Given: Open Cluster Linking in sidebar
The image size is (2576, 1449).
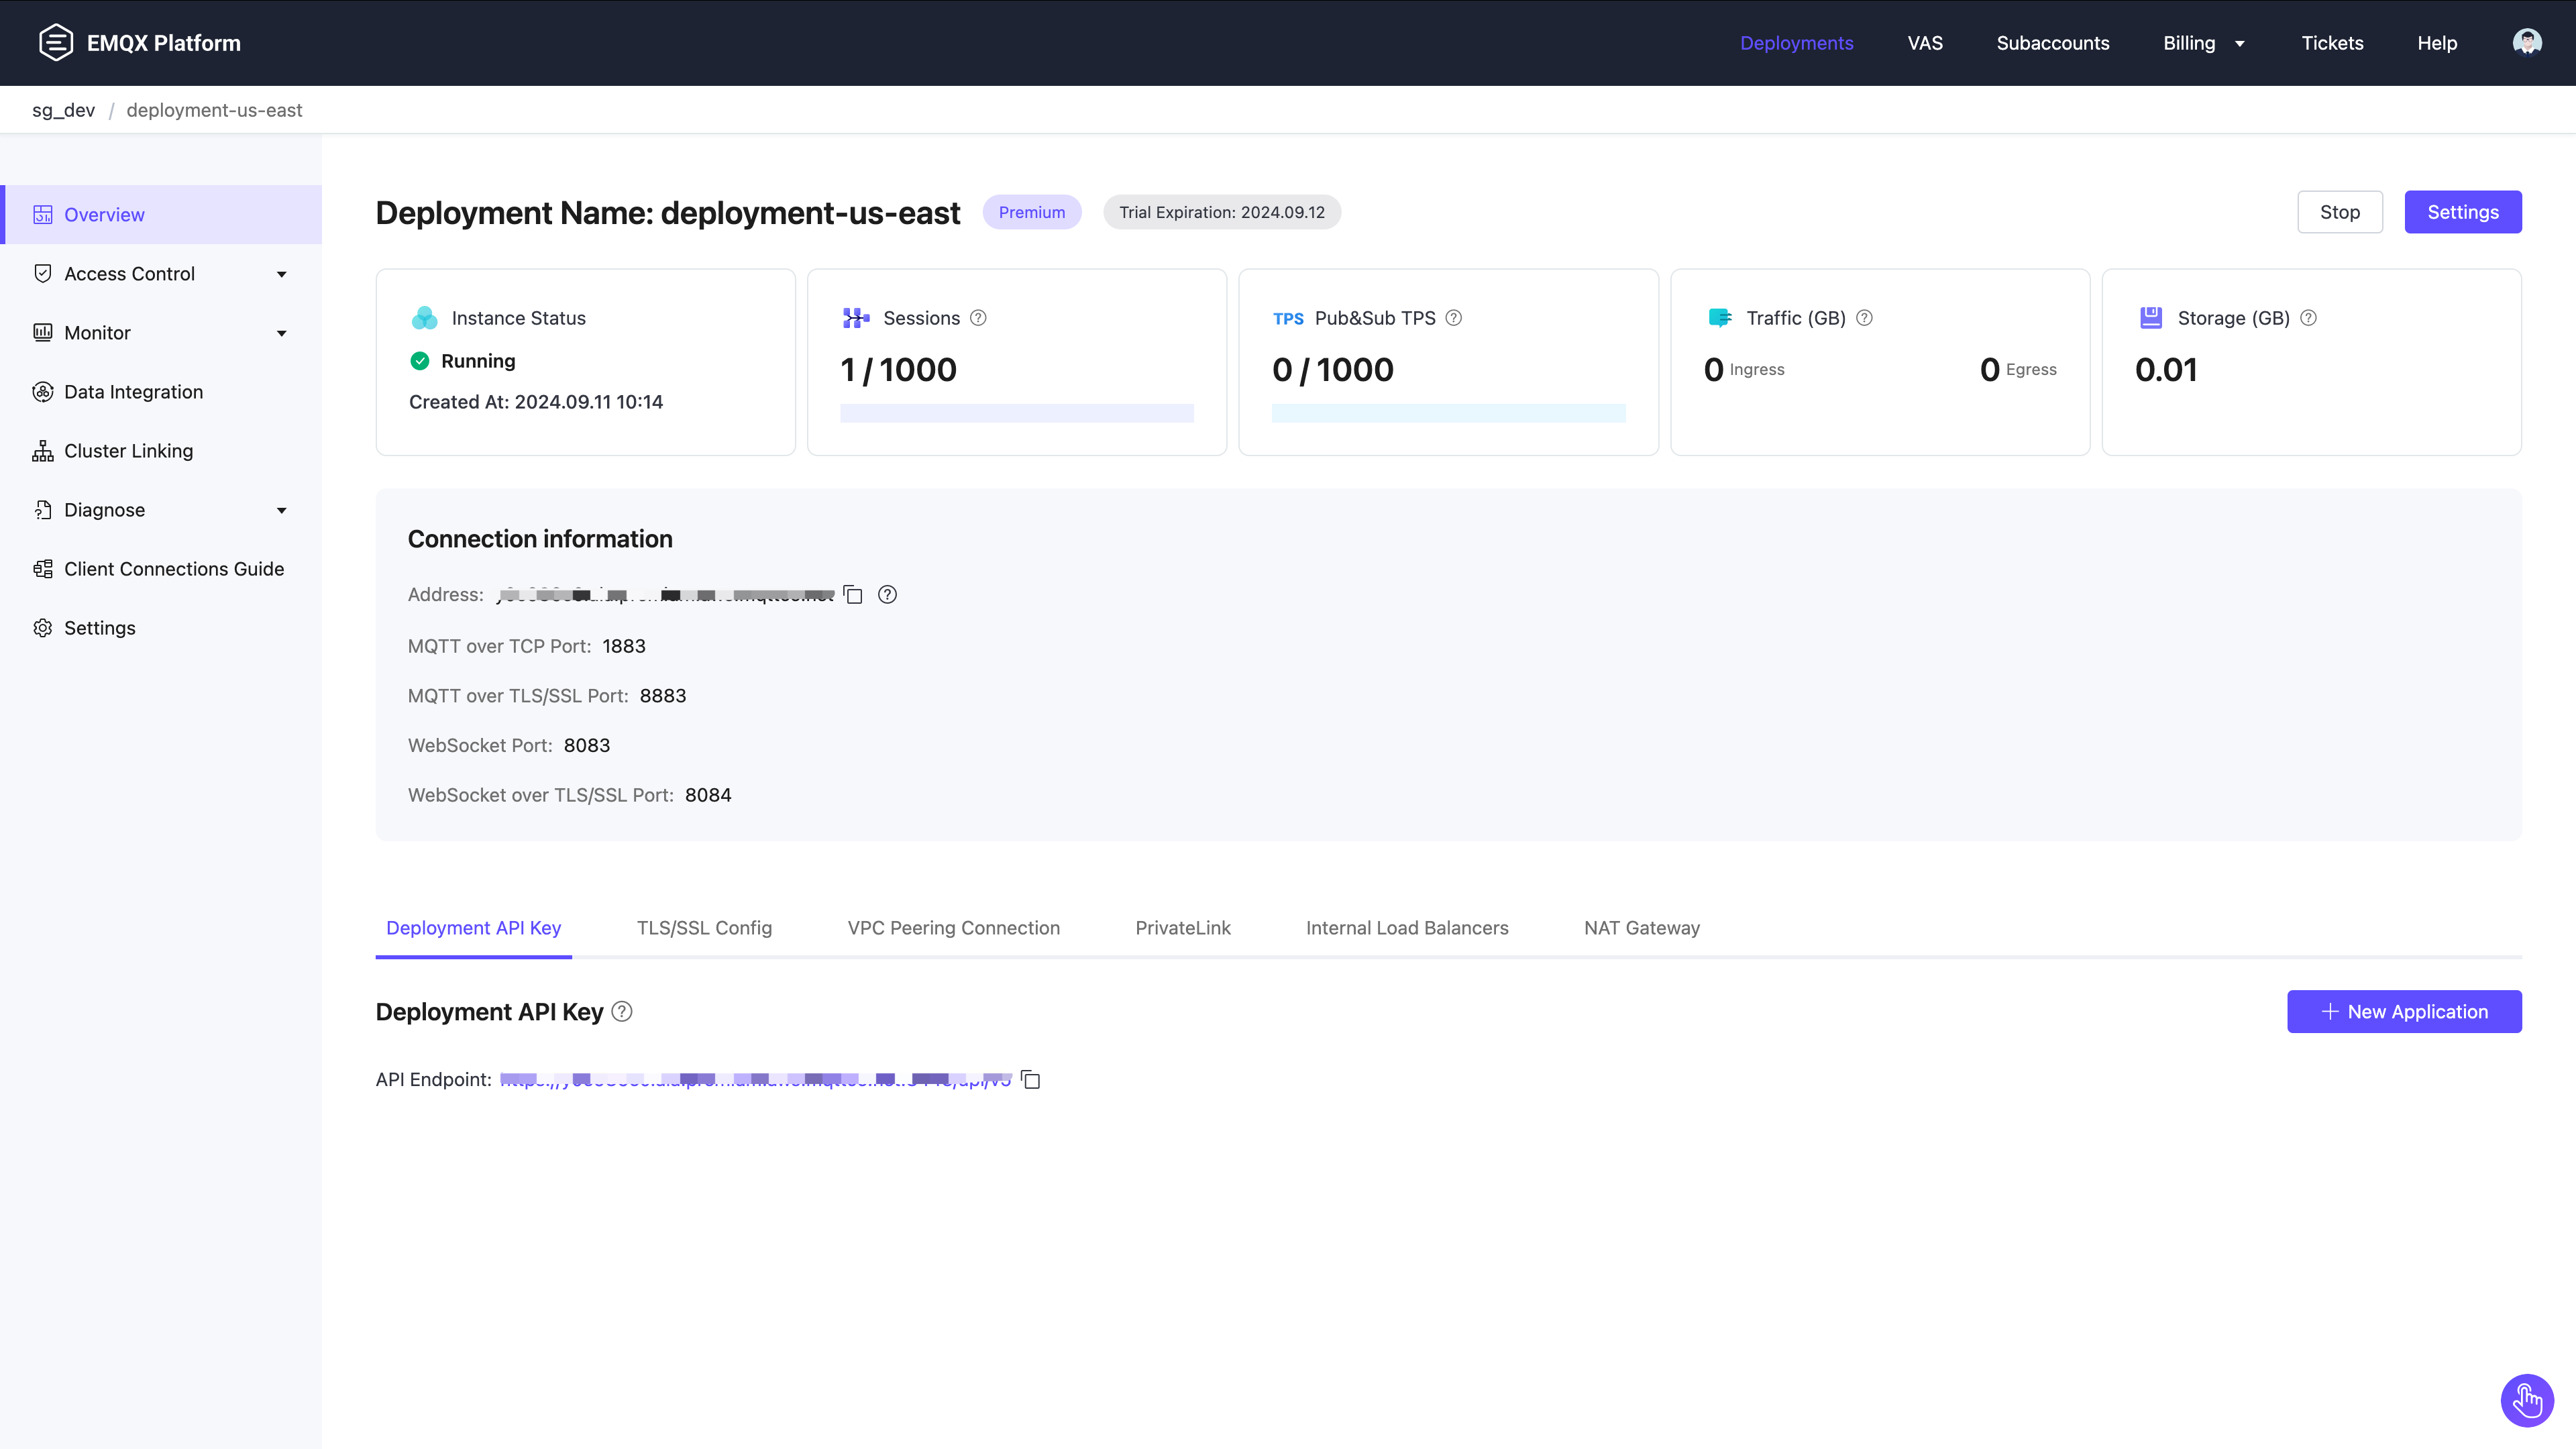Looking at the screenshot, I should [162, 451].
